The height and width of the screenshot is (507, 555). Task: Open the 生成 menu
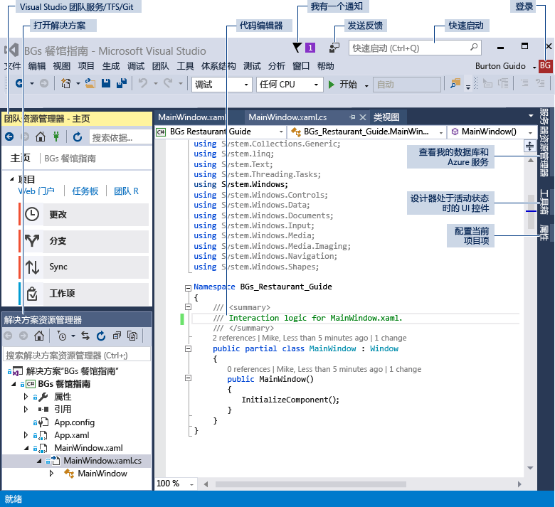(x=111, y=66)
